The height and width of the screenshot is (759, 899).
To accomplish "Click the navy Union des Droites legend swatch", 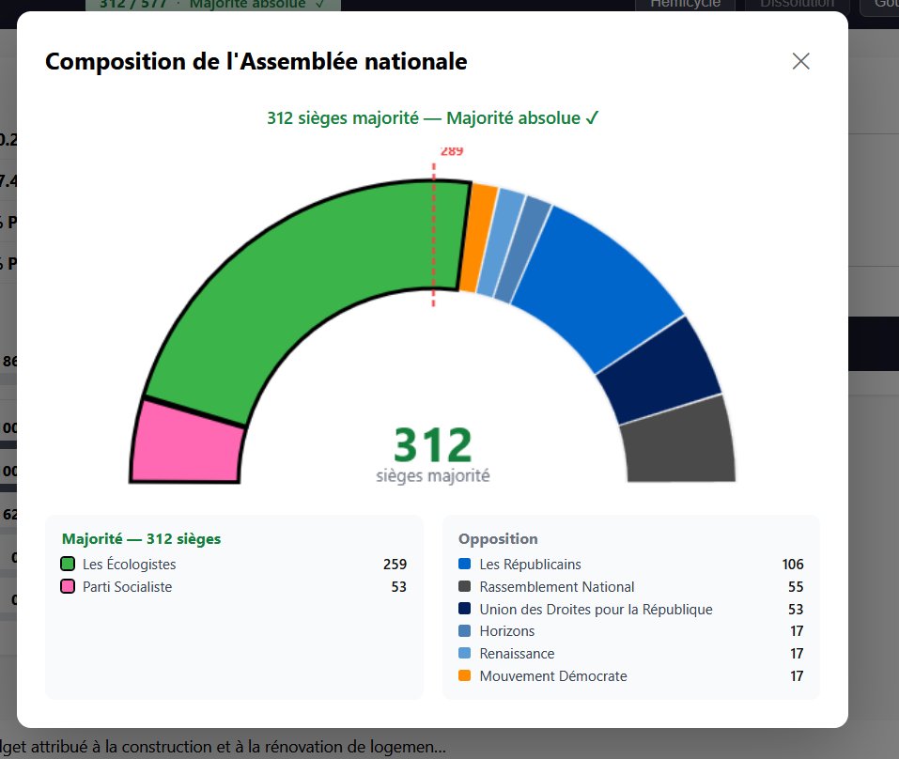I will click(x=464, y=608).
